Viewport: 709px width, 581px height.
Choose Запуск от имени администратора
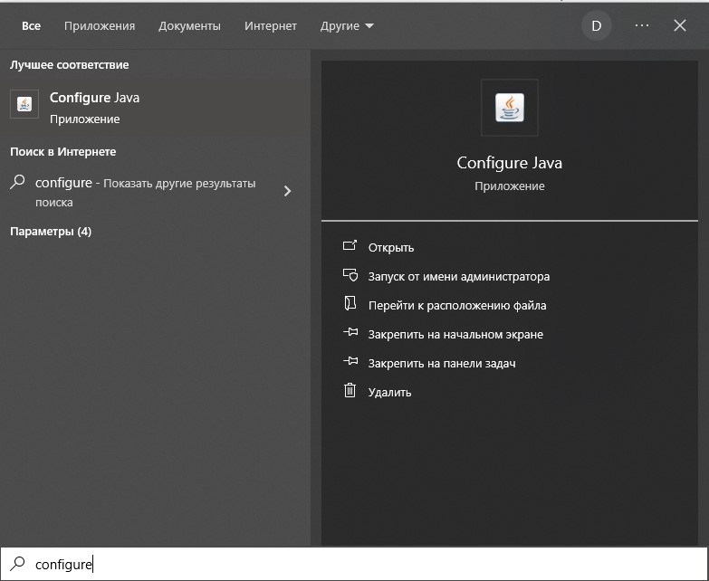click(x=459, y=277)
